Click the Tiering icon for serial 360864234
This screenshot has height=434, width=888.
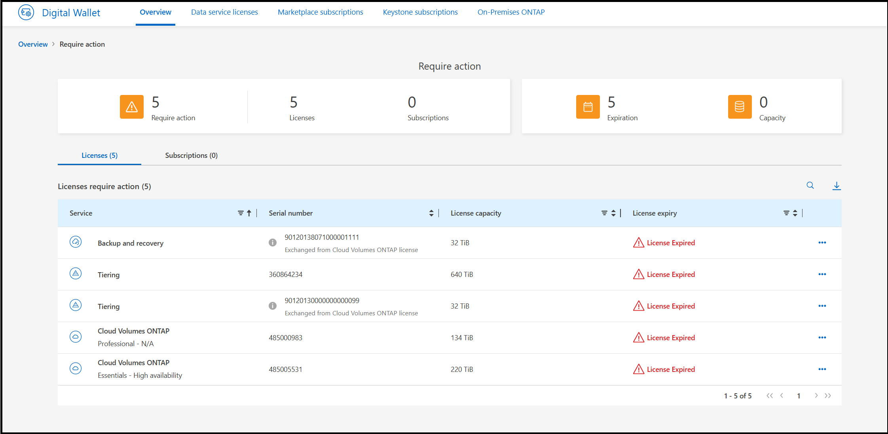tap(76, 273)
